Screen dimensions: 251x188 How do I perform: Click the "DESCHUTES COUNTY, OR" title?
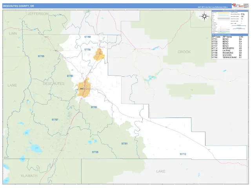pyautogui.click(x=18, y=6)
